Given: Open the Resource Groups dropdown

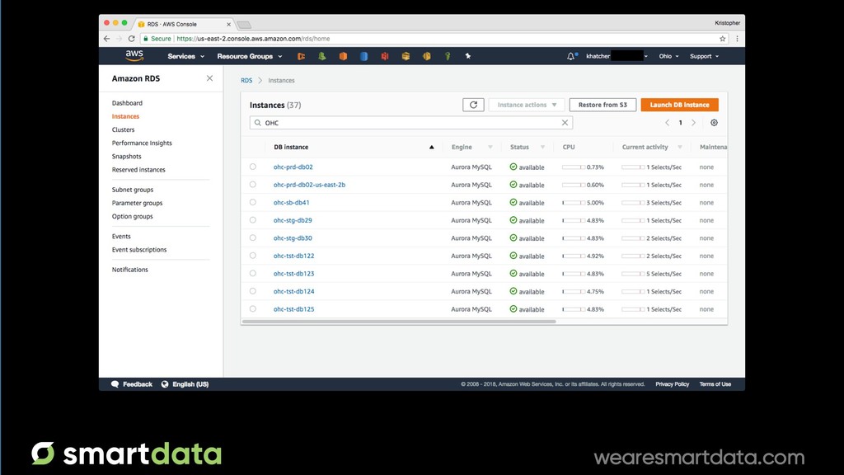Looking at the screenshot, I should point(249,56).
